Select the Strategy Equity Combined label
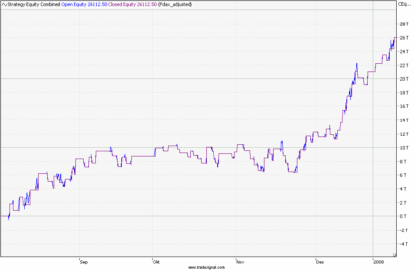 [x=34, y=4]
